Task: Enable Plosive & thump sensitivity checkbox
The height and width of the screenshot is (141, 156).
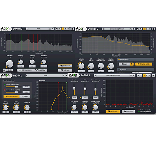Action: click(91, 97)
